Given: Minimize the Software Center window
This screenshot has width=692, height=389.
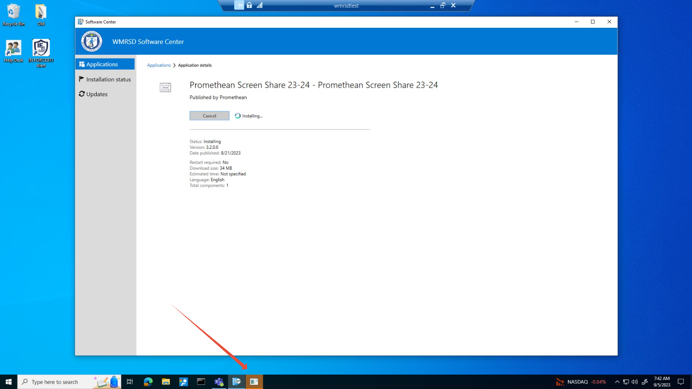Looking at the screenshot, I should tap(576, 22).
